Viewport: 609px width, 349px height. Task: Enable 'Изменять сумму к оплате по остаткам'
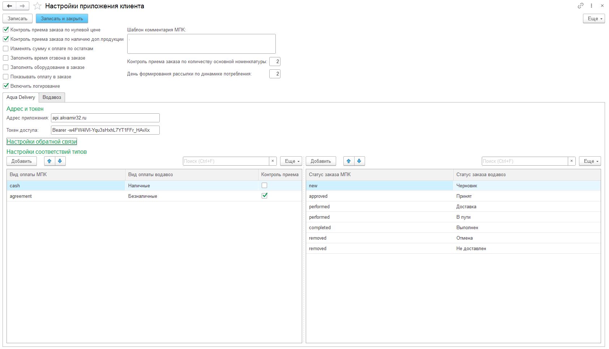point(6,48)
